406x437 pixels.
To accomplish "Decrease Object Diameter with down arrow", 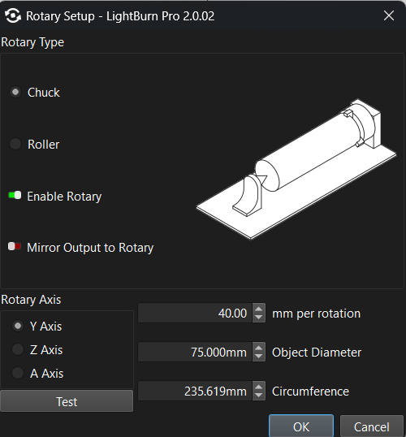I will pyautogui.click(x=258, y=357).
